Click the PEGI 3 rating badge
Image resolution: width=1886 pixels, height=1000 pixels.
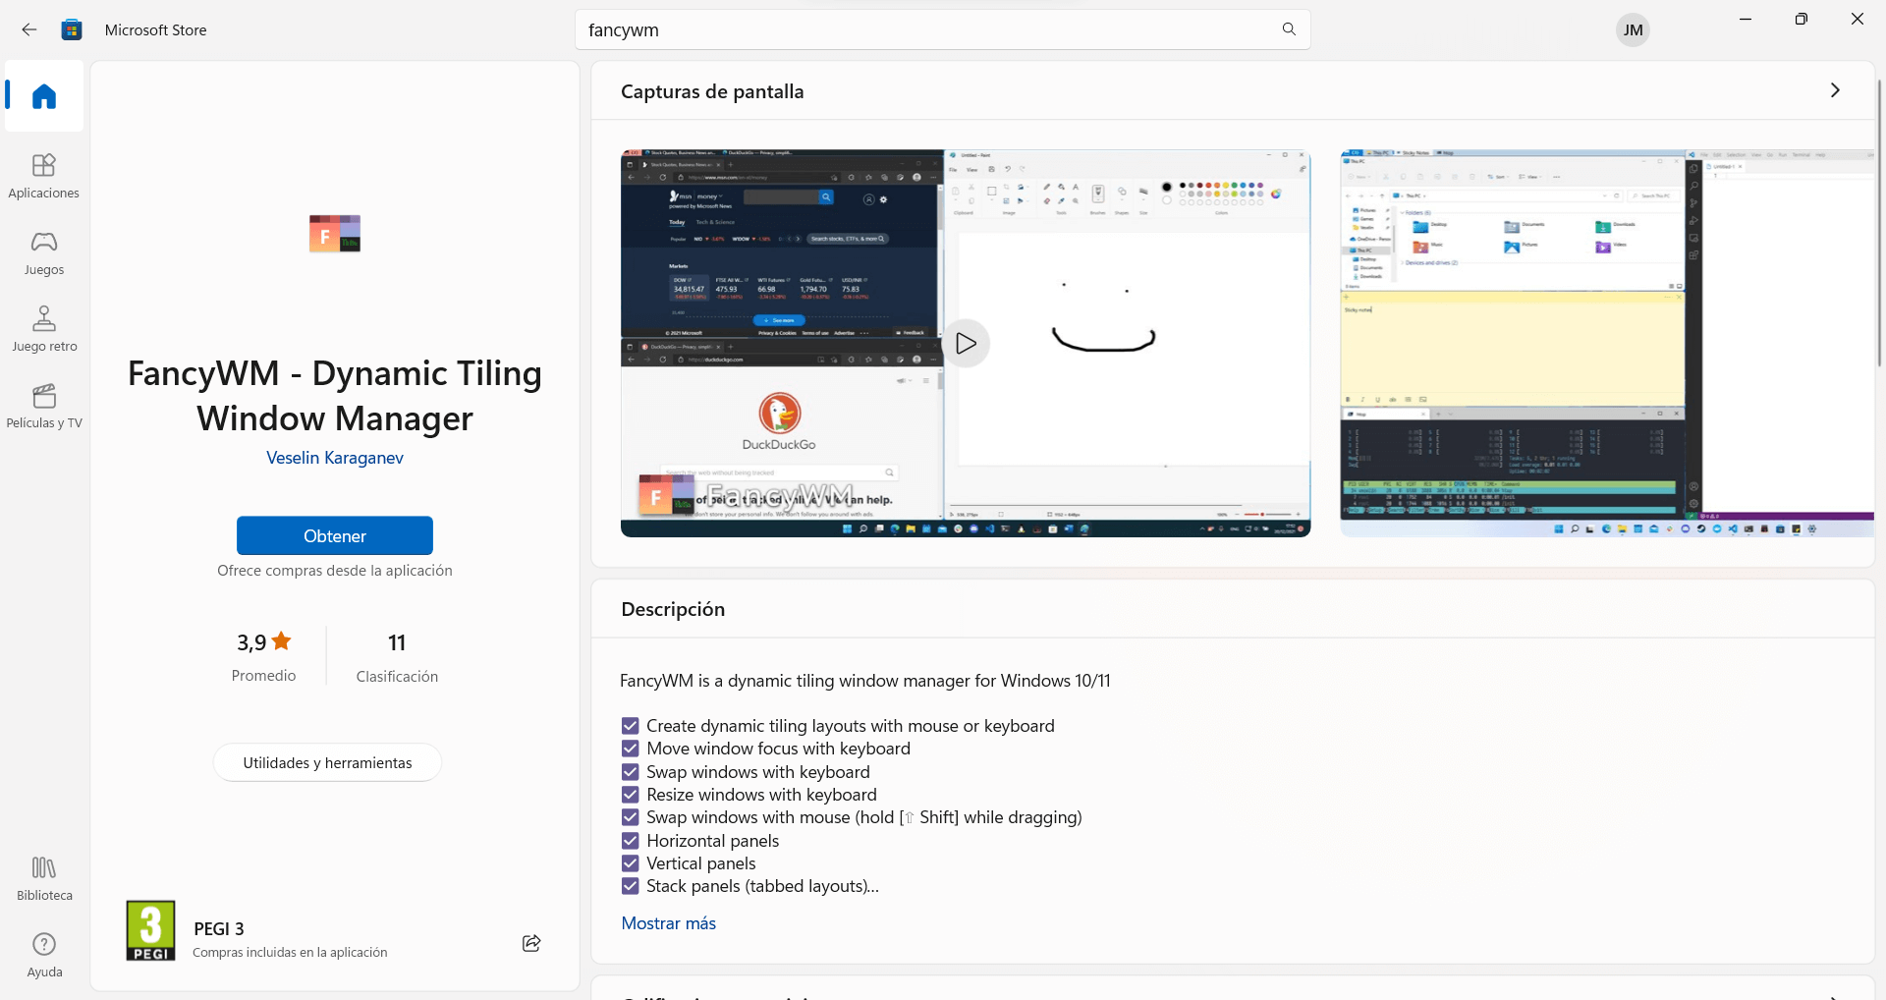click(x=150, y=930)
